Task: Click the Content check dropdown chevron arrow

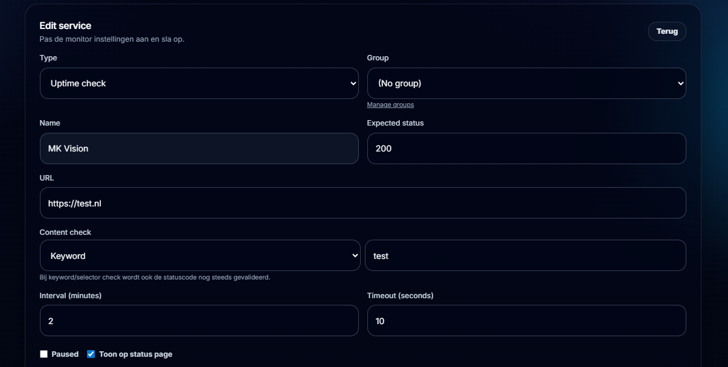Action: coord(355,256)
